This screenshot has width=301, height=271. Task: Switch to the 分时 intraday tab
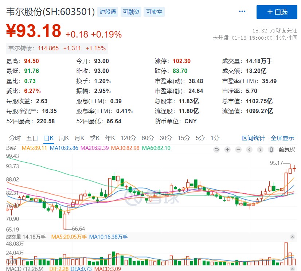15,138
